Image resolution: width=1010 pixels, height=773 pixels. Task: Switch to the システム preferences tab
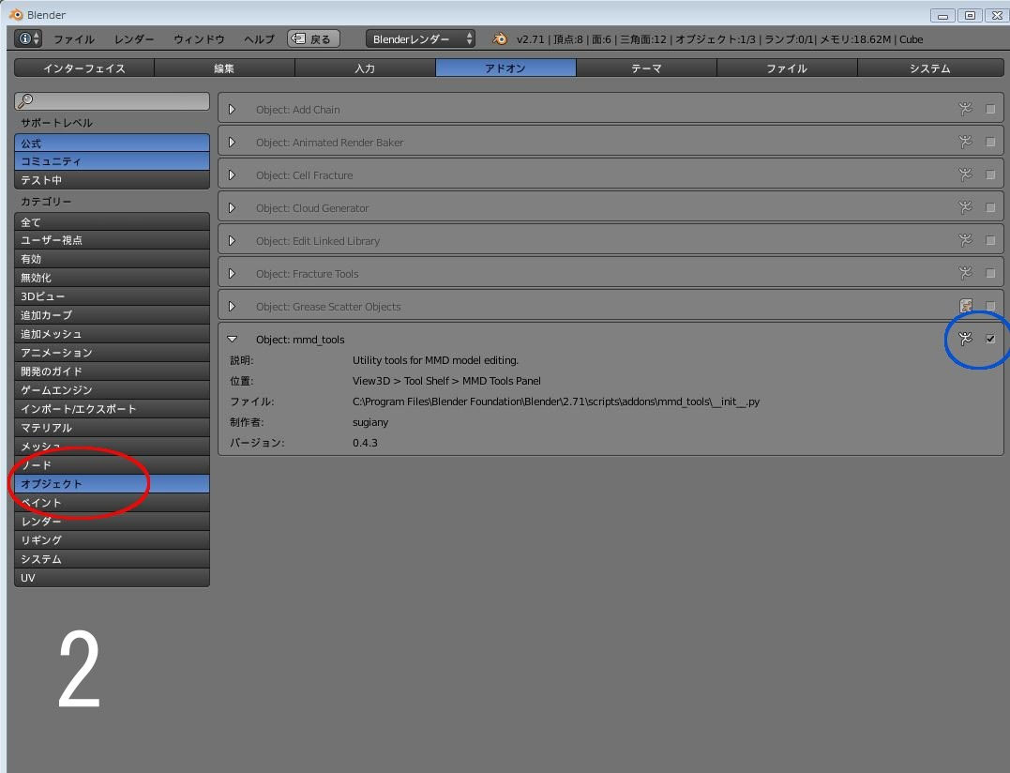[930, 68]
